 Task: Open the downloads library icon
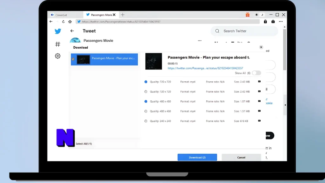(x=273, y=21)
